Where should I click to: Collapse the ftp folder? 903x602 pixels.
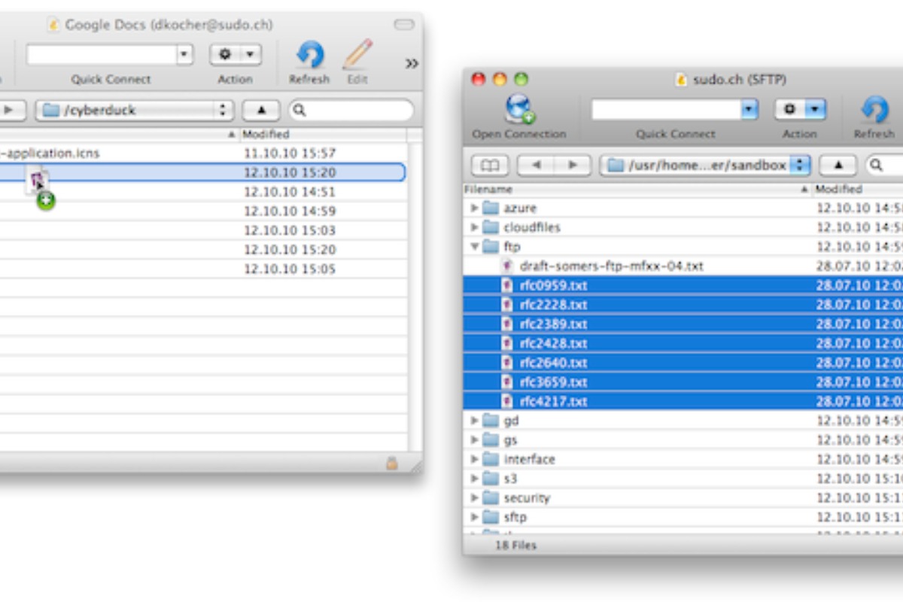tap(474, 247)
